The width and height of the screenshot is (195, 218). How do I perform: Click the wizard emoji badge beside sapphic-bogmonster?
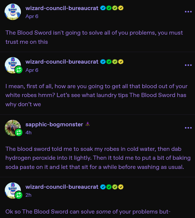coord(87,124)
